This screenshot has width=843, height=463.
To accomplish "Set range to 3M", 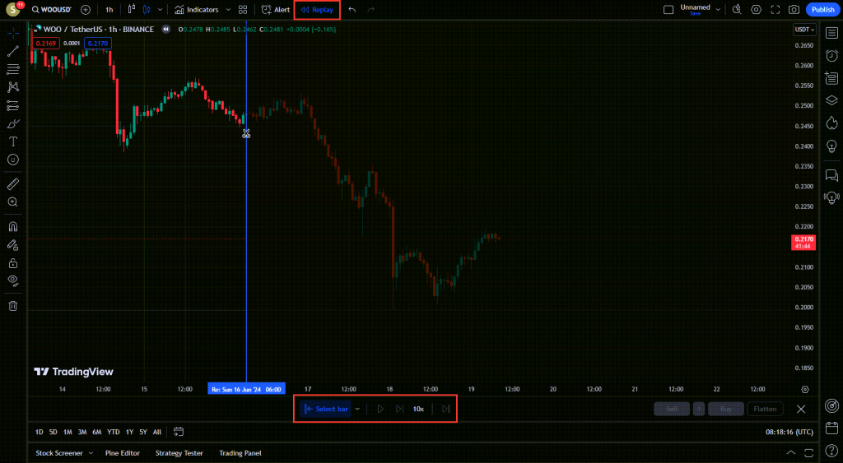I will (x=82, y=432).
